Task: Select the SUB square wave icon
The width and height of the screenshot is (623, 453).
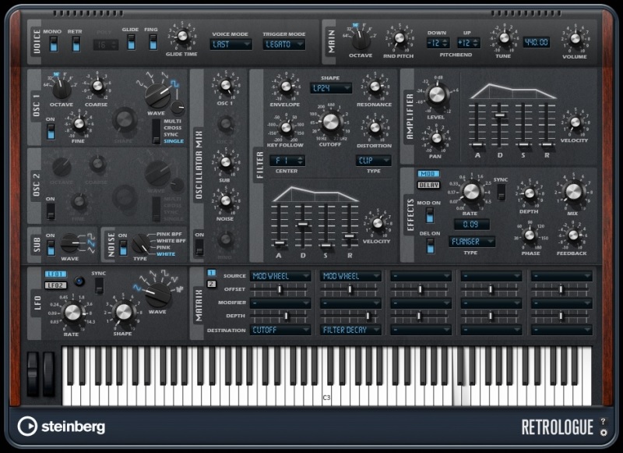Action: click(x=91, y=235)
